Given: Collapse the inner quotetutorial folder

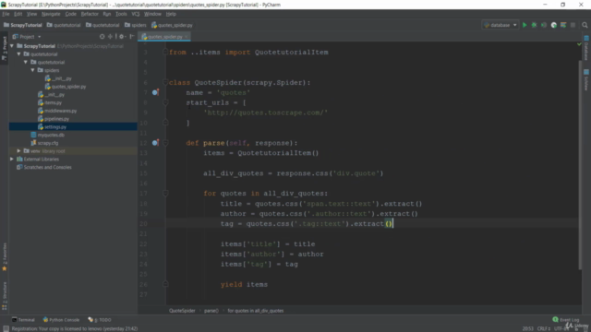Looking at the screenshot, I should coord(26,62).
